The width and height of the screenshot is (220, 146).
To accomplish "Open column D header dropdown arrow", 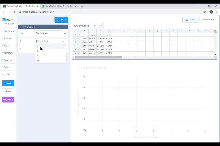I will (112, 31).
